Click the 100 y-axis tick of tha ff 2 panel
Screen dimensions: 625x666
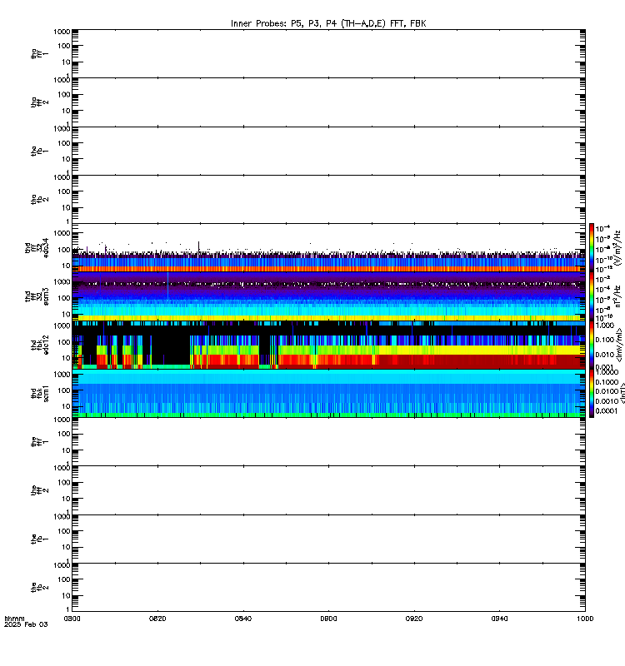[64, 94]
